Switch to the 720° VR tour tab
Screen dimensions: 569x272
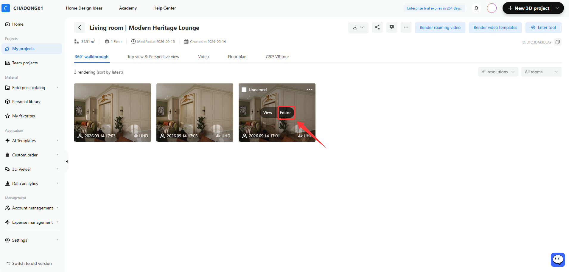[x=277, y=57]
